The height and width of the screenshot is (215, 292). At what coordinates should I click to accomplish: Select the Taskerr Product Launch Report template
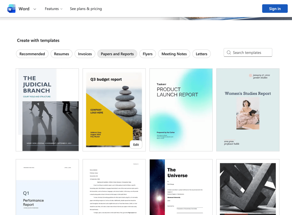(181, 109)
